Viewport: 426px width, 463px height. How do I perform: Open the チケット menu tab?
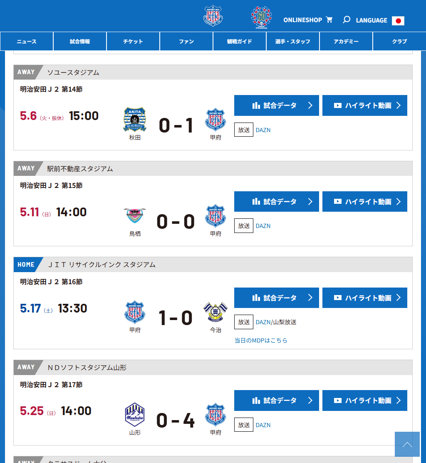point(133,41)
